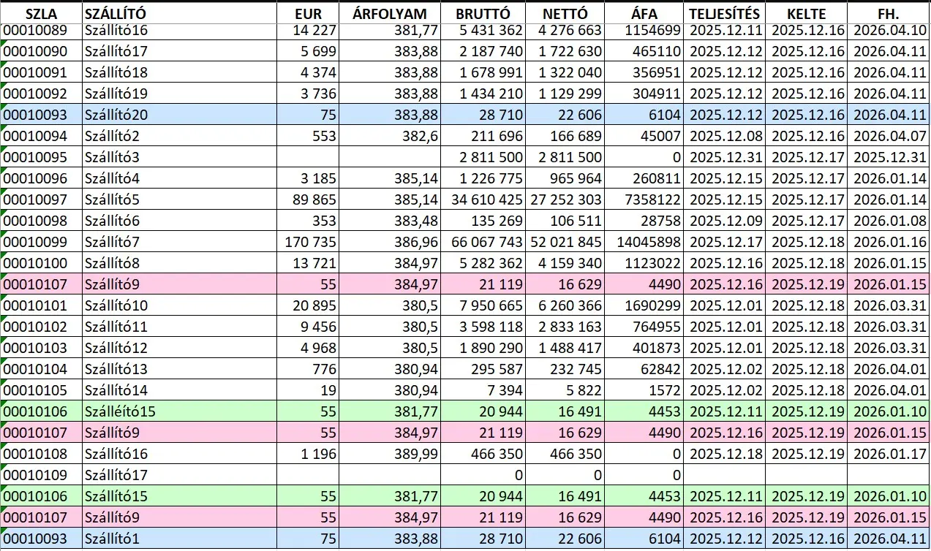Click the SZLA column header
Image resolution: width=931 pixels, height=551 pixels.
pyautogui.click(x=40, y=12)
